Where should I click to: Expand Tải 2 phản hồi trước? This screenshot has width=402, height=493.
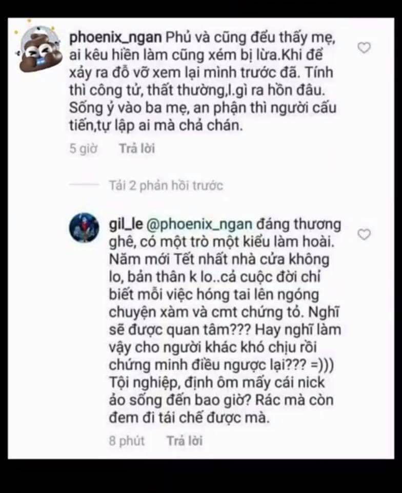(x=166, y=185)
